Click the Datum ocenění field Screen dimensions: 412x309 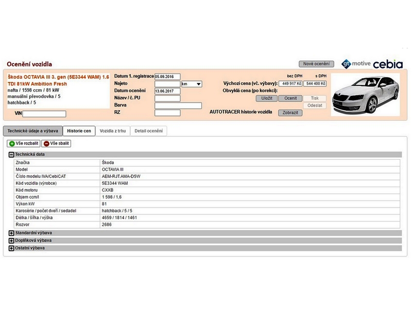[x=167, y=91]
